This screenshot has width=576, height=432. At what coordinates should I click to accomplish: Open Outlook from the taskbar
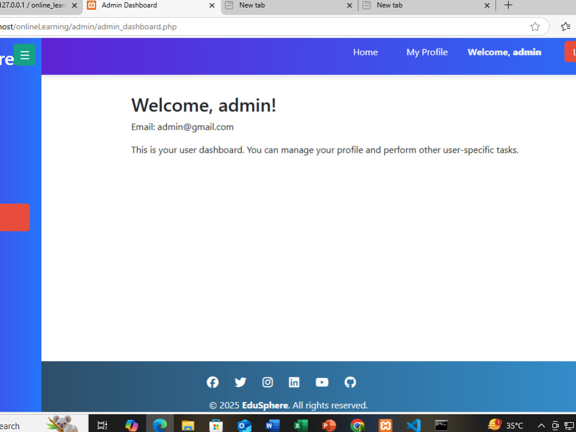pyautogui.click(x=244, y=426)
